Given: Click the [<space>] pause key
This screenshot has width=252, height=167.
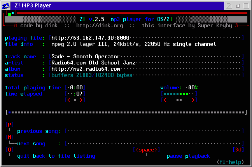Looking at the screenshot, I should click(x=146, y=150).
